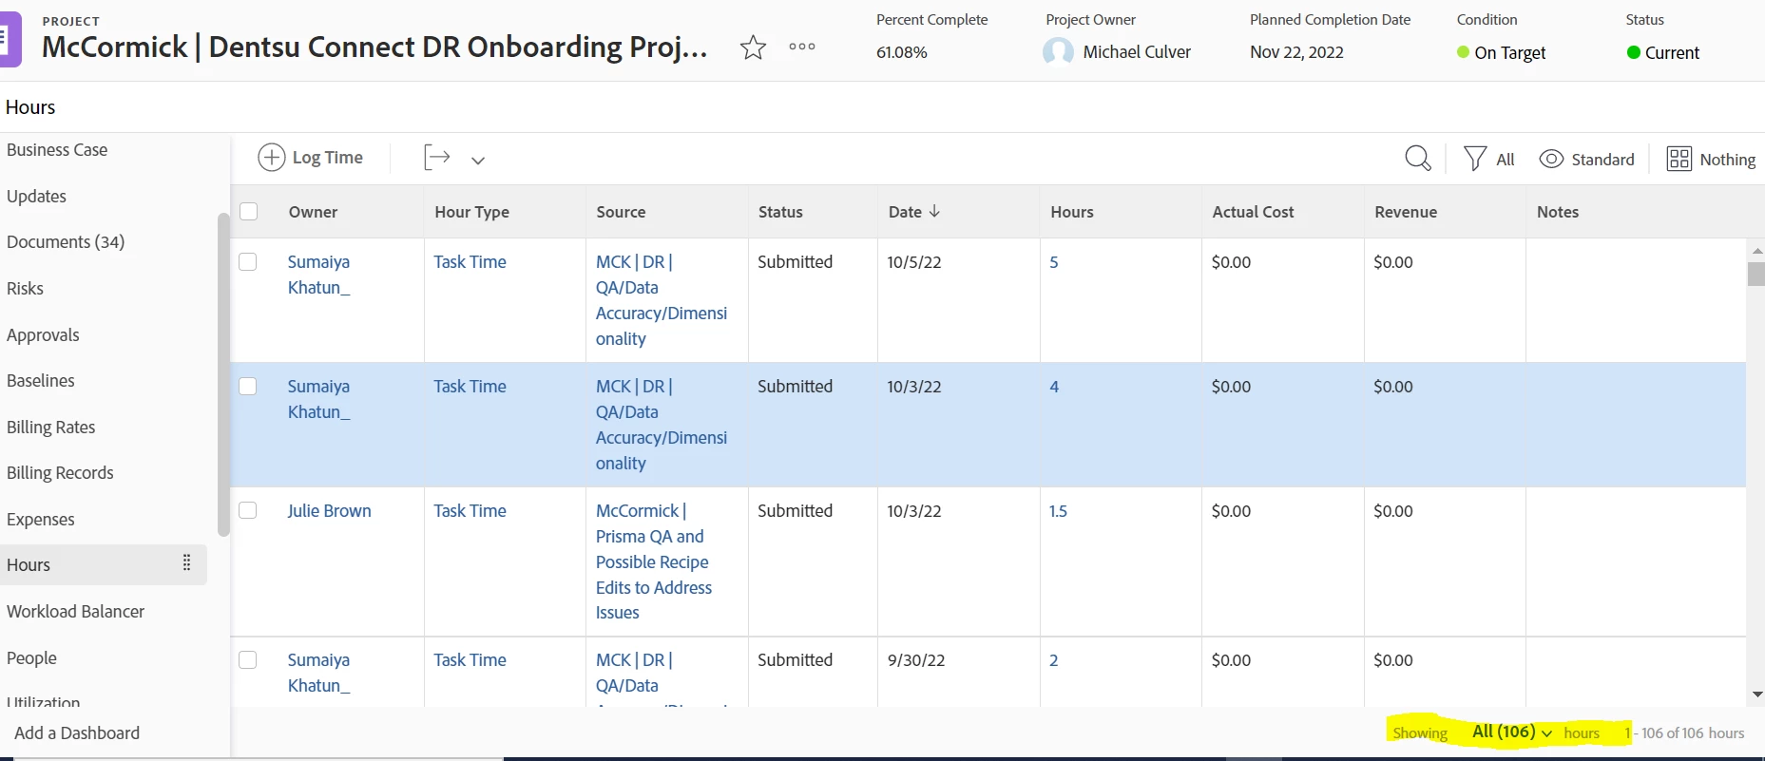Click the Revenue column header
This screenshot has width=1765, height=761.
point(1406,212)
